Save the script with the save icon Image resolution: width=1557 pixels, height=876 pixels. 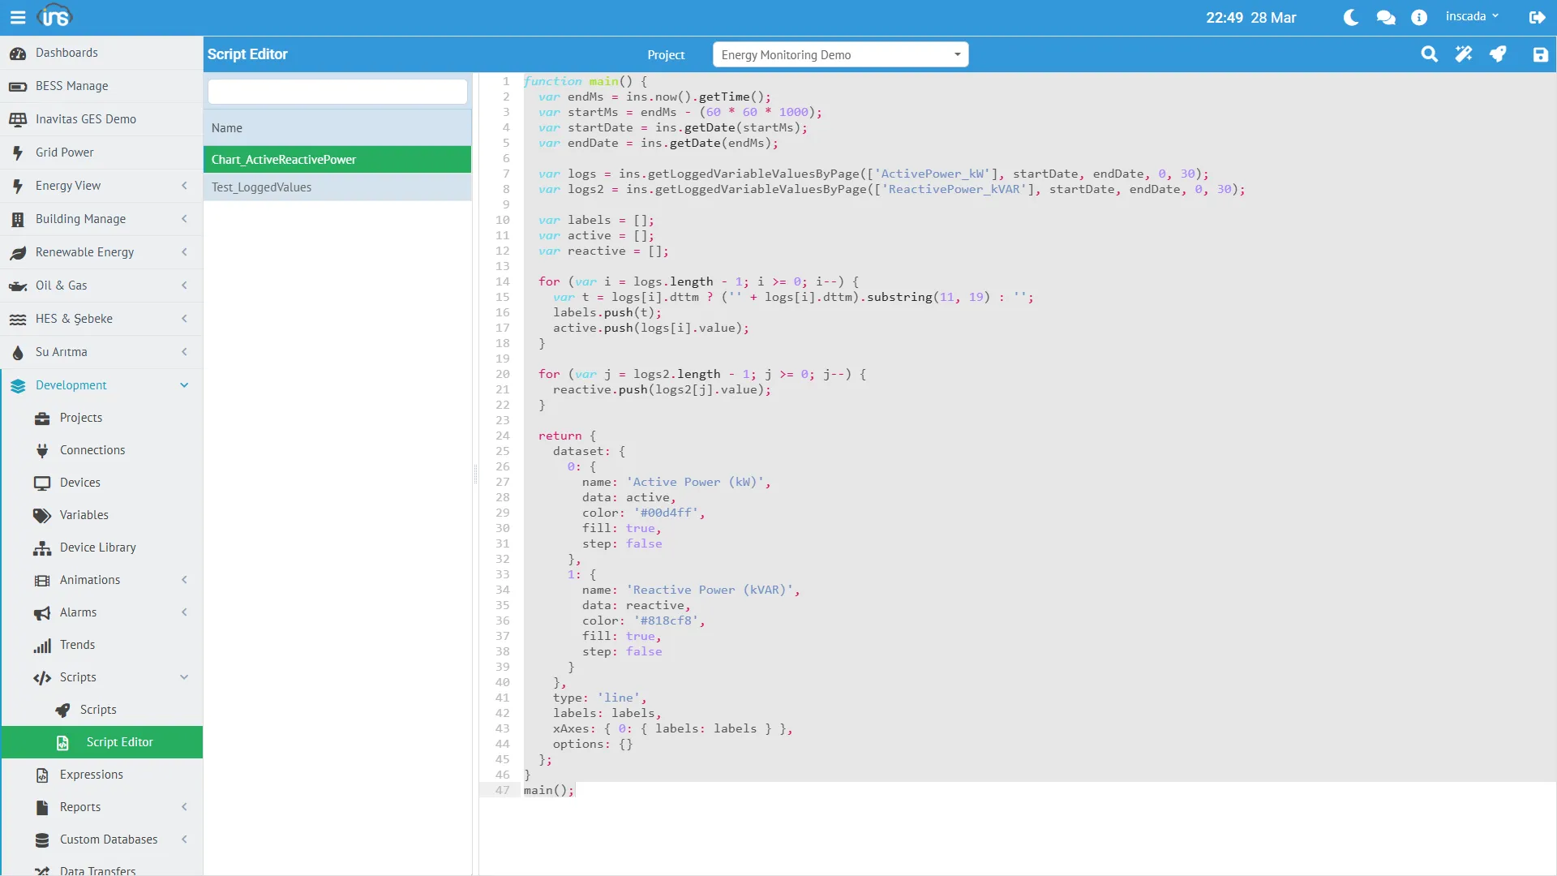[1542, 54]
